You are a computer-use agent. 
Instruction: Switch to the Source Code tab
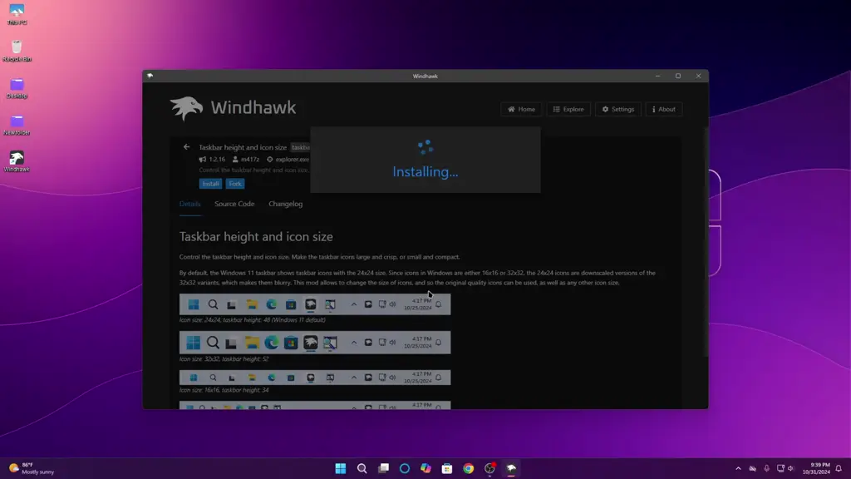[234, 204]
